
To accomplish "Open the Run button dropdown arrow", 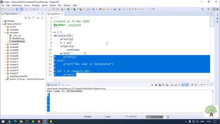I will 71,9.
